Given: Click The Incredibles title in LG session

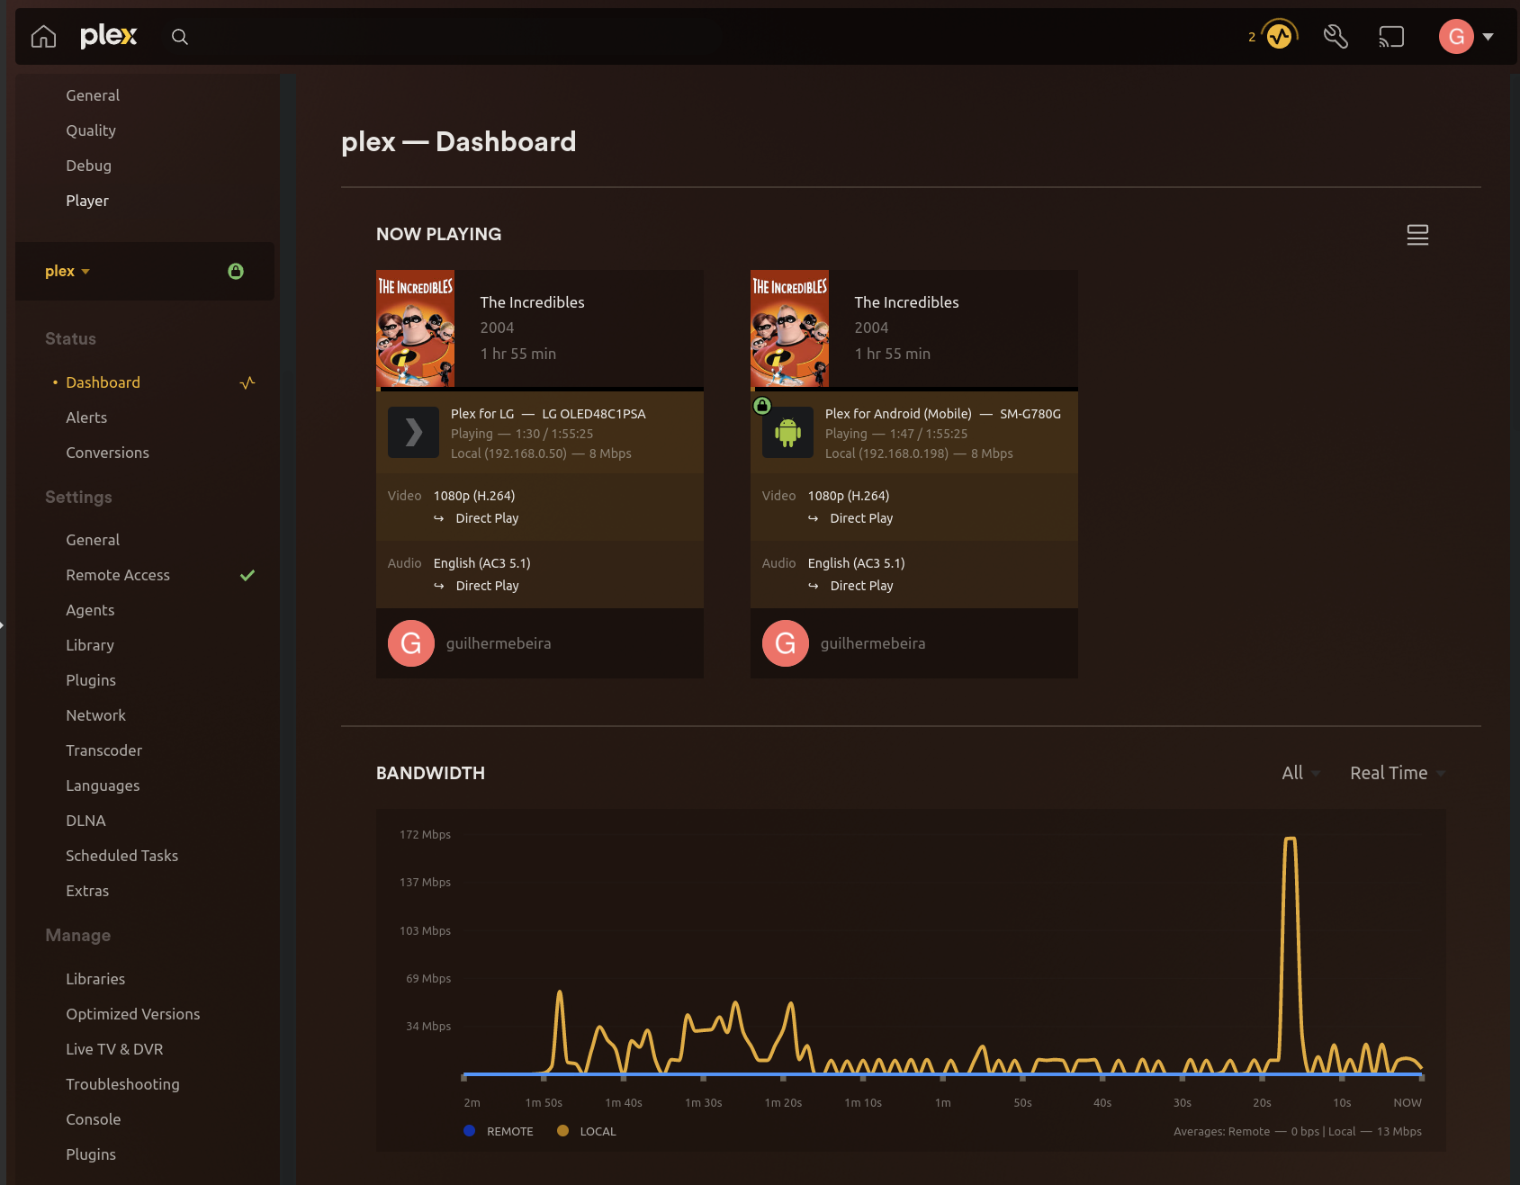Looking at the screenshot, I should pos(532,302).
